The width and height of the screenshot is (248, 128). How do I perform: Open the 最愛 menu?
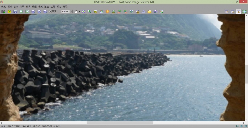pos(41,7)
